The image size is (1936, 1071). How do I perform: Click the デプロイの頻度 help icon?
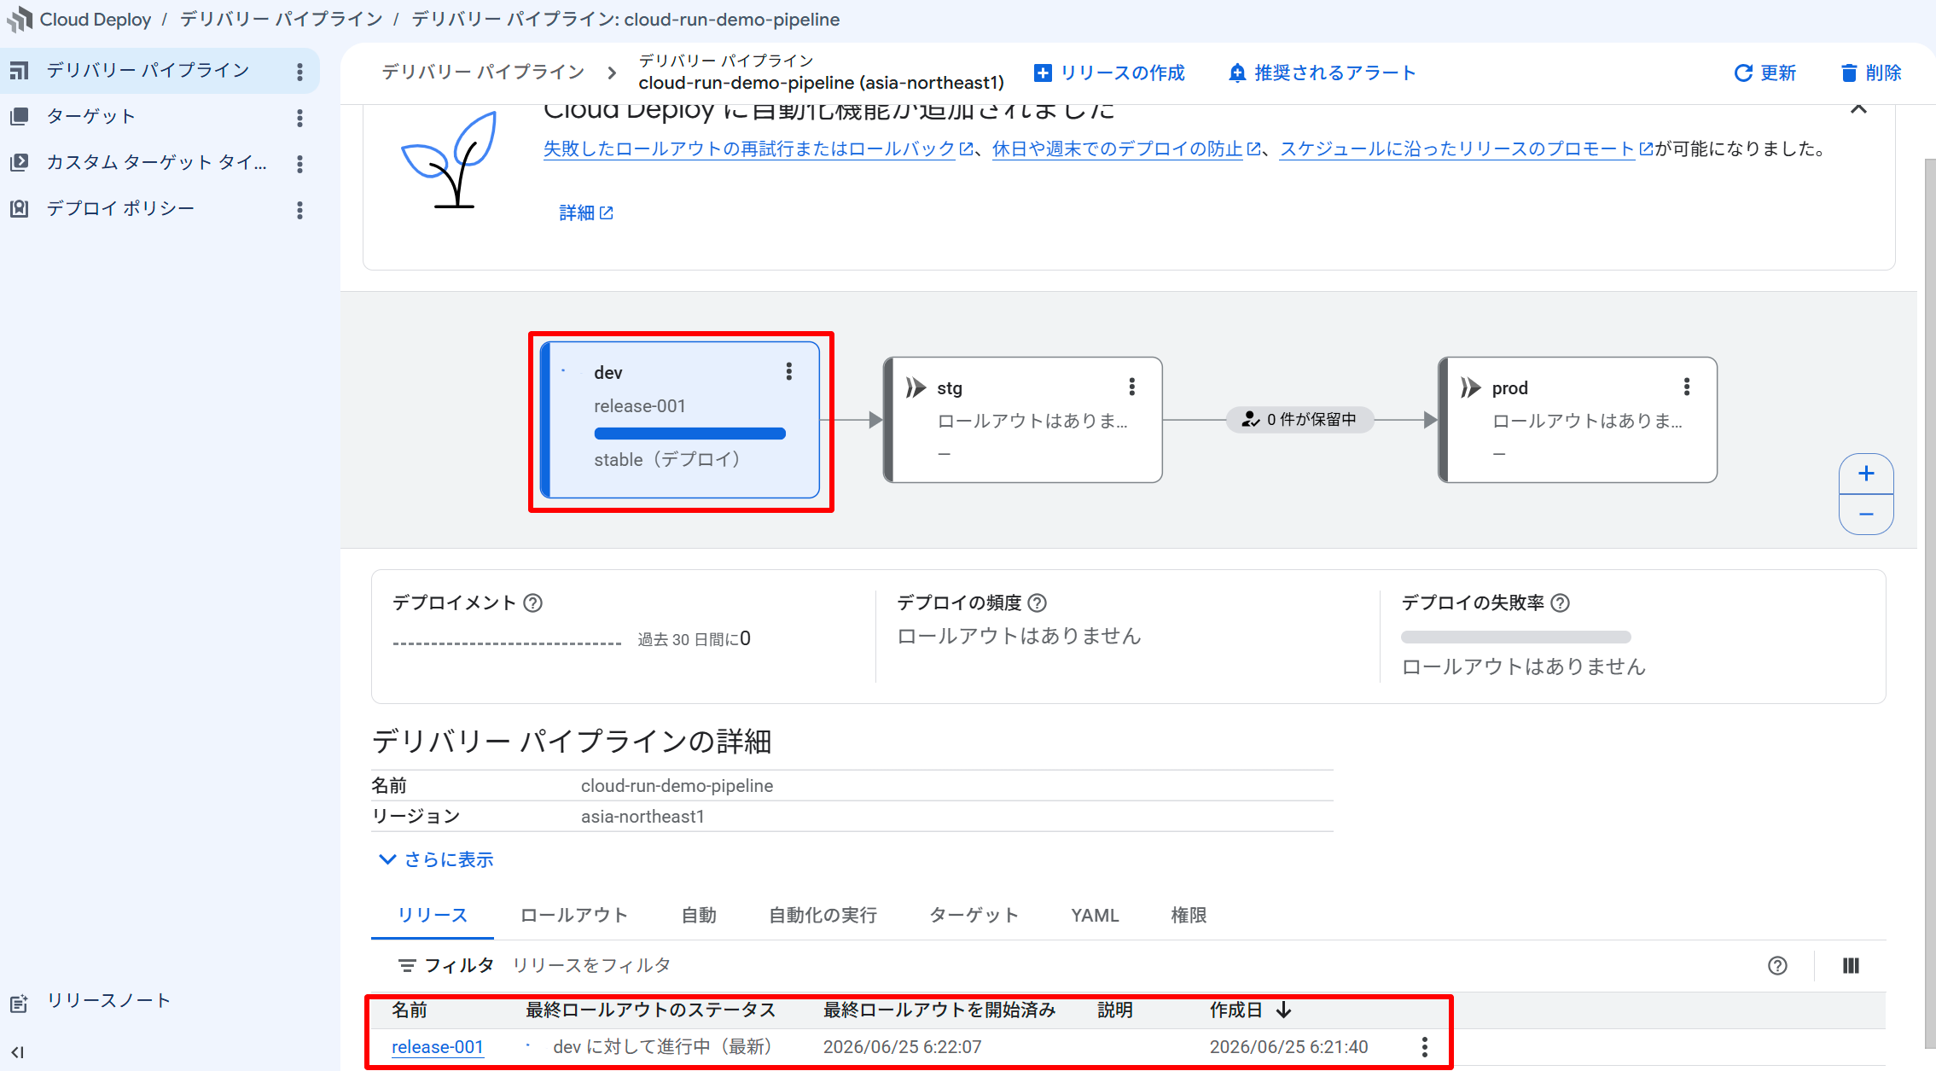1037,602
